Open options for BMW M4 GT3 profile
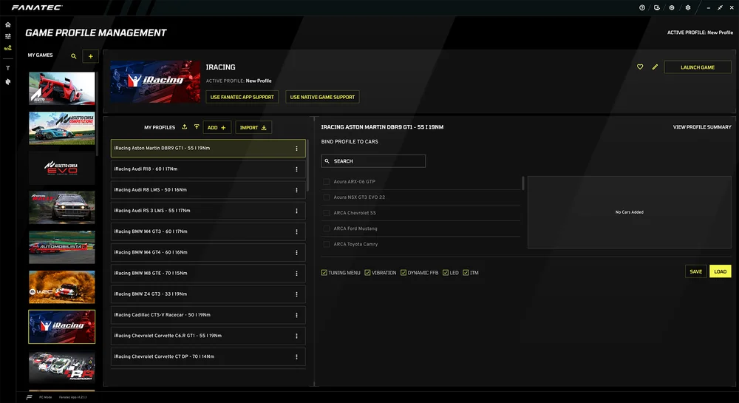The height and width of the screenshot is (403, 739). click(296, 232)
